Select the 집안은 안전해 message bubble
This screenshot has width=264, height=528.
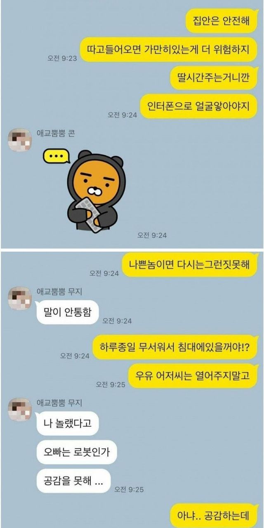[x=222, y=21]
